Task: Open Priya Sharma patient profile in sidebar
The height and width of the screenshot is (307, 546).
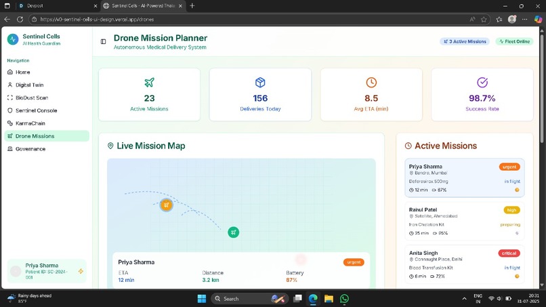Action: click(x=47, y=271)
